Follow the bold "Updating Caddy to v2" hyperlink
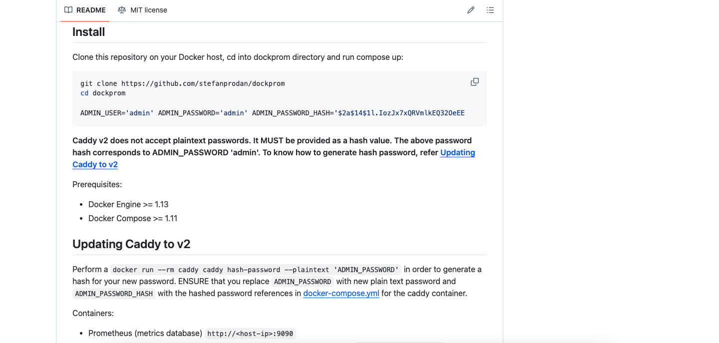This screenshot has width=719, height=343. pyautogui.click(x=457, y=153)
